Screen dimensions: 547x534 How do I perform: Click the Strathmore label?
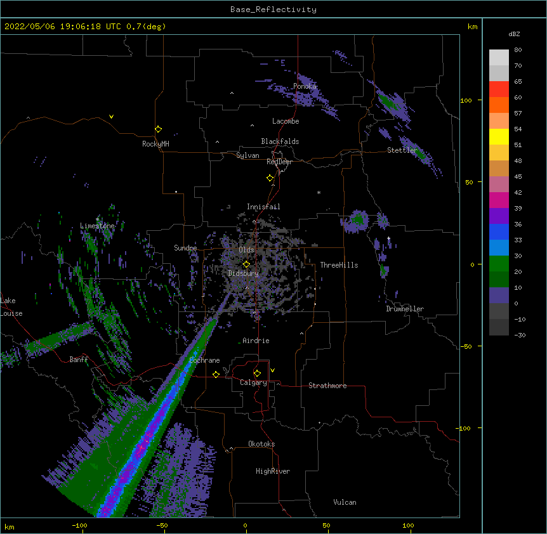(x=327, y=386)
